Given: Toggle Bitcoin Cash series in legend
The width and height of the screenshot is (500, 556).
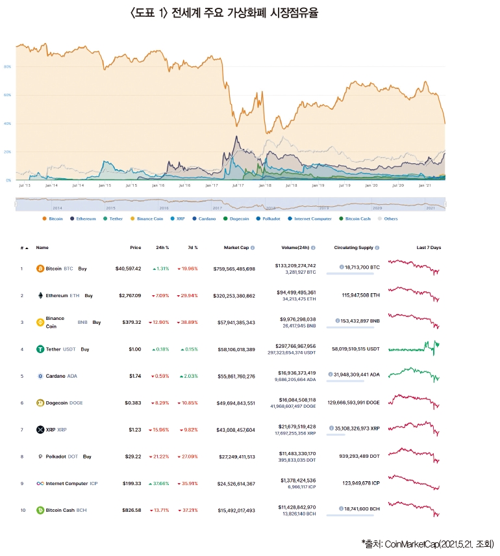Looking at the screenshot, I should (x=355, y=218).
